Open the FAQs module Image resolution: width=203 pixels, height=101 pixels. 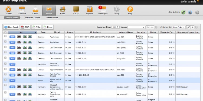[x=76, y=10]
